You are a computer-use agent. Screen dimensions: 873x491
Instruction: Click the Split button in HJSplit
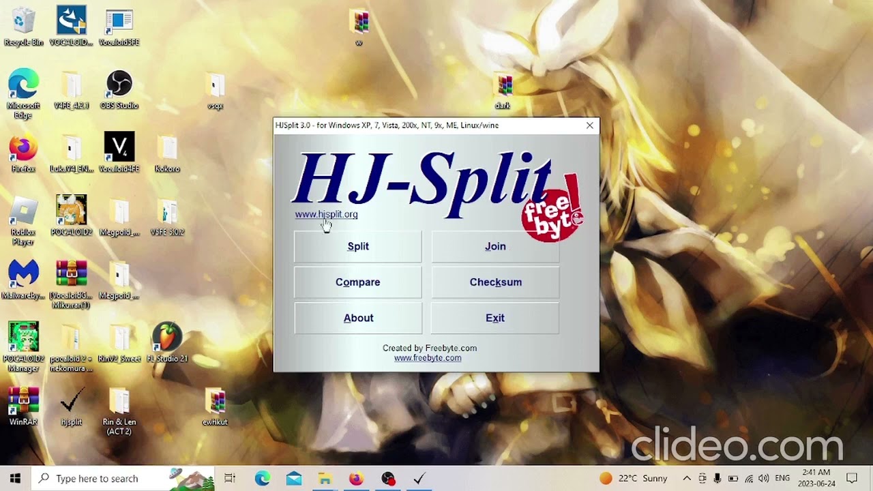(x=358, y=246)
